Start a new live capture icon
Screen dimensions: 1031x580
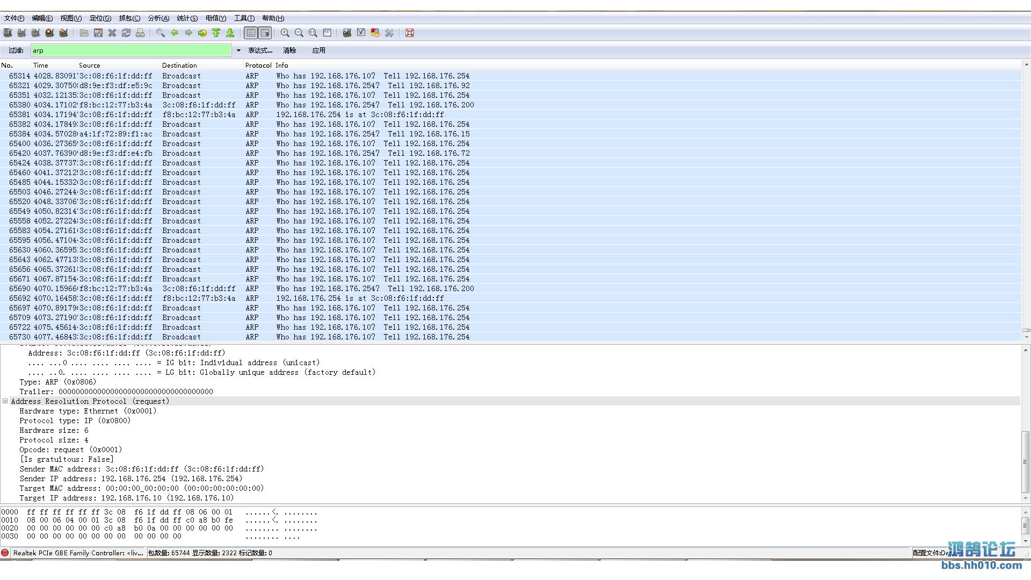[35, 33]
